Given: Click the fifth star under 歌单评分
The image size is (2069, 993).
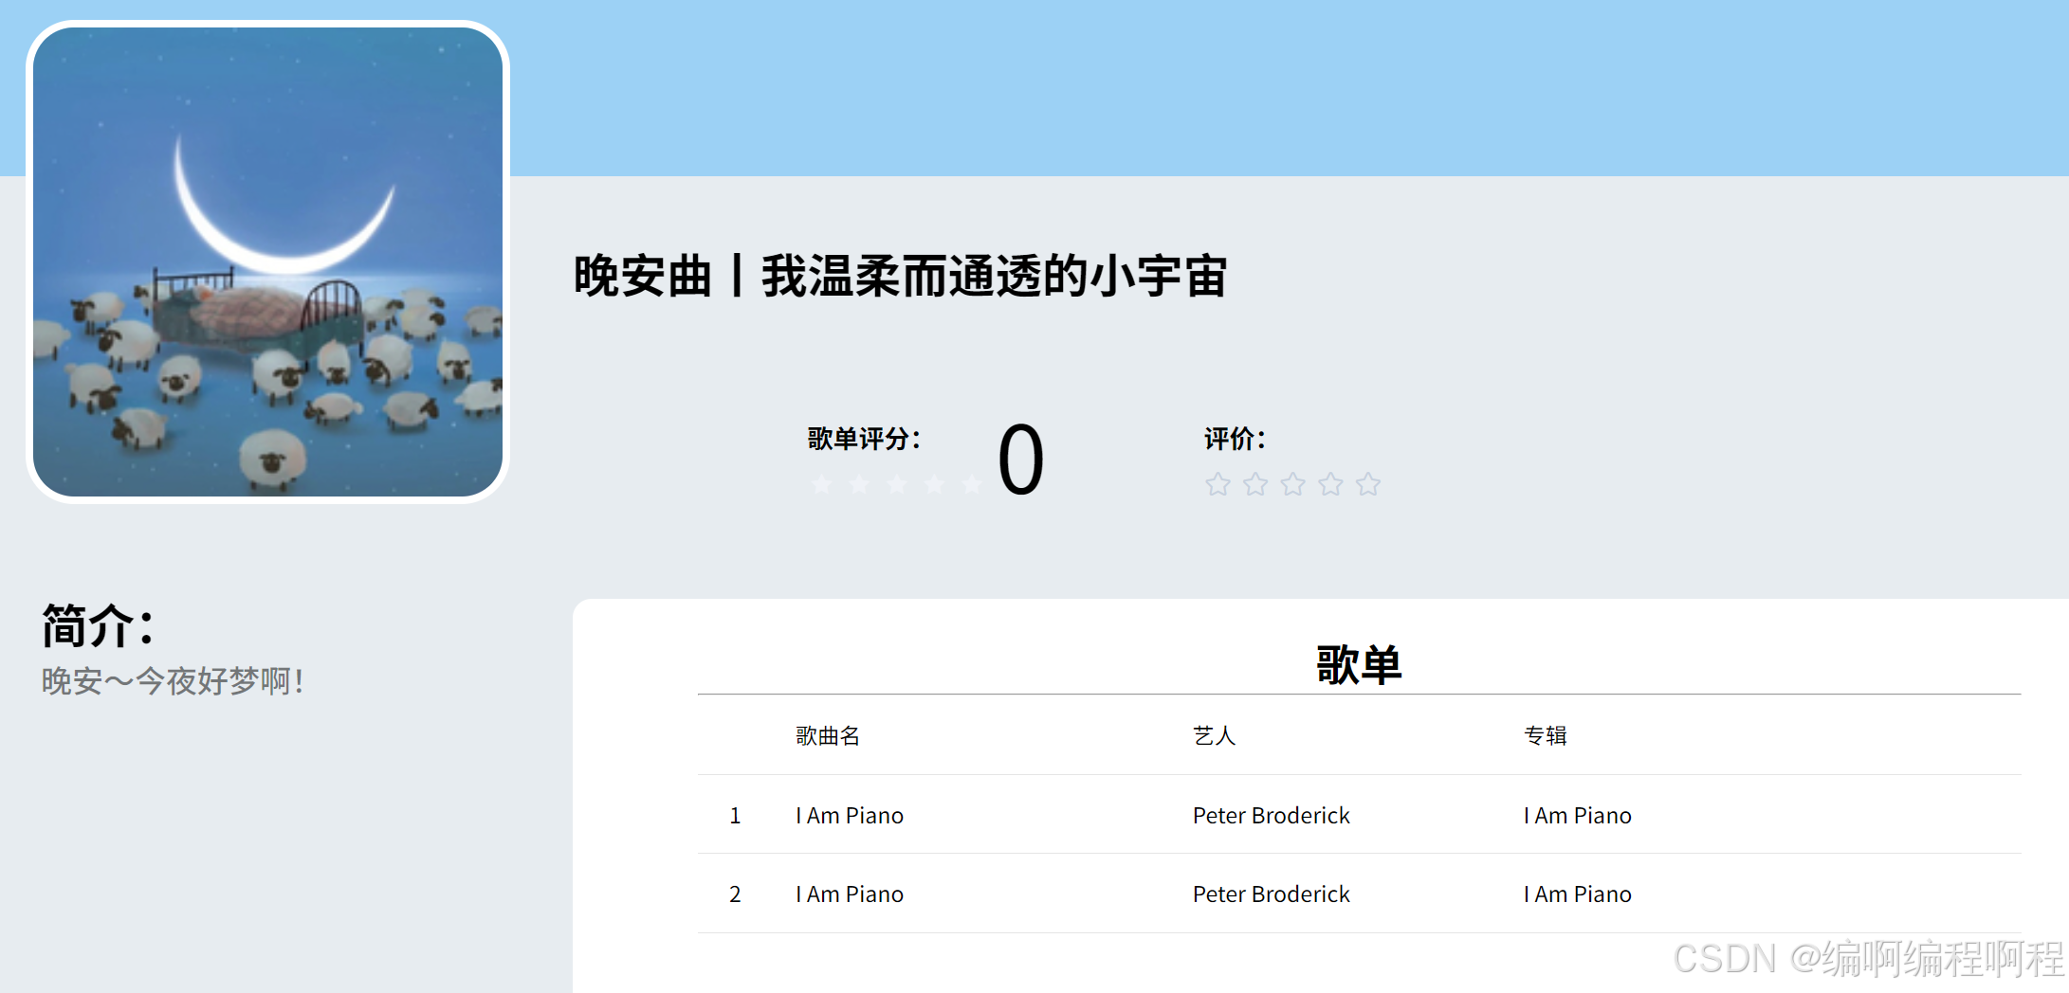Looking at the screenshot, I should (x=972, y=484).
